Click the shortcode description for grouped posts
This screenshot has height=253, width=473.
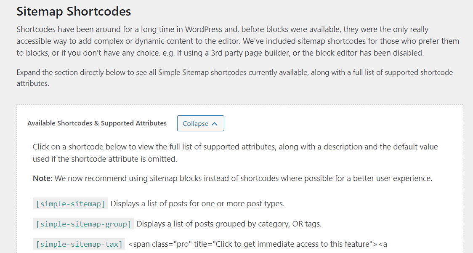pos(229,224)
